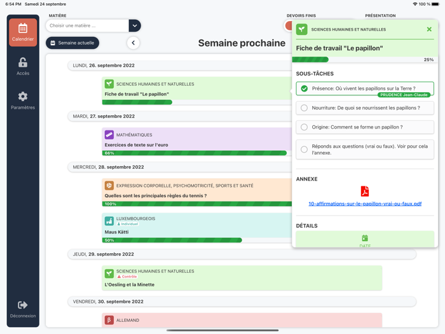Open the Accès lock section
Image resolution: width=445 pixels, height=334 pixels.
coord(23,66)
